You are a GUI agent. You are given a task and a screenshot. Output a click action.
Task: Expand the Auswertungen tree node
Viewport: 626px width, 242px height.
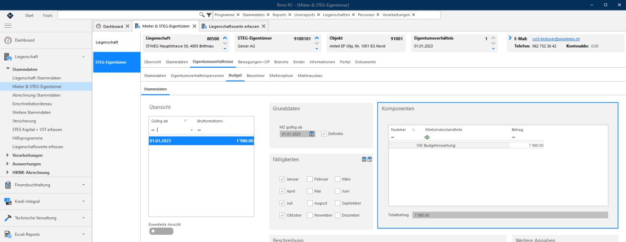(x=8, y=164)
